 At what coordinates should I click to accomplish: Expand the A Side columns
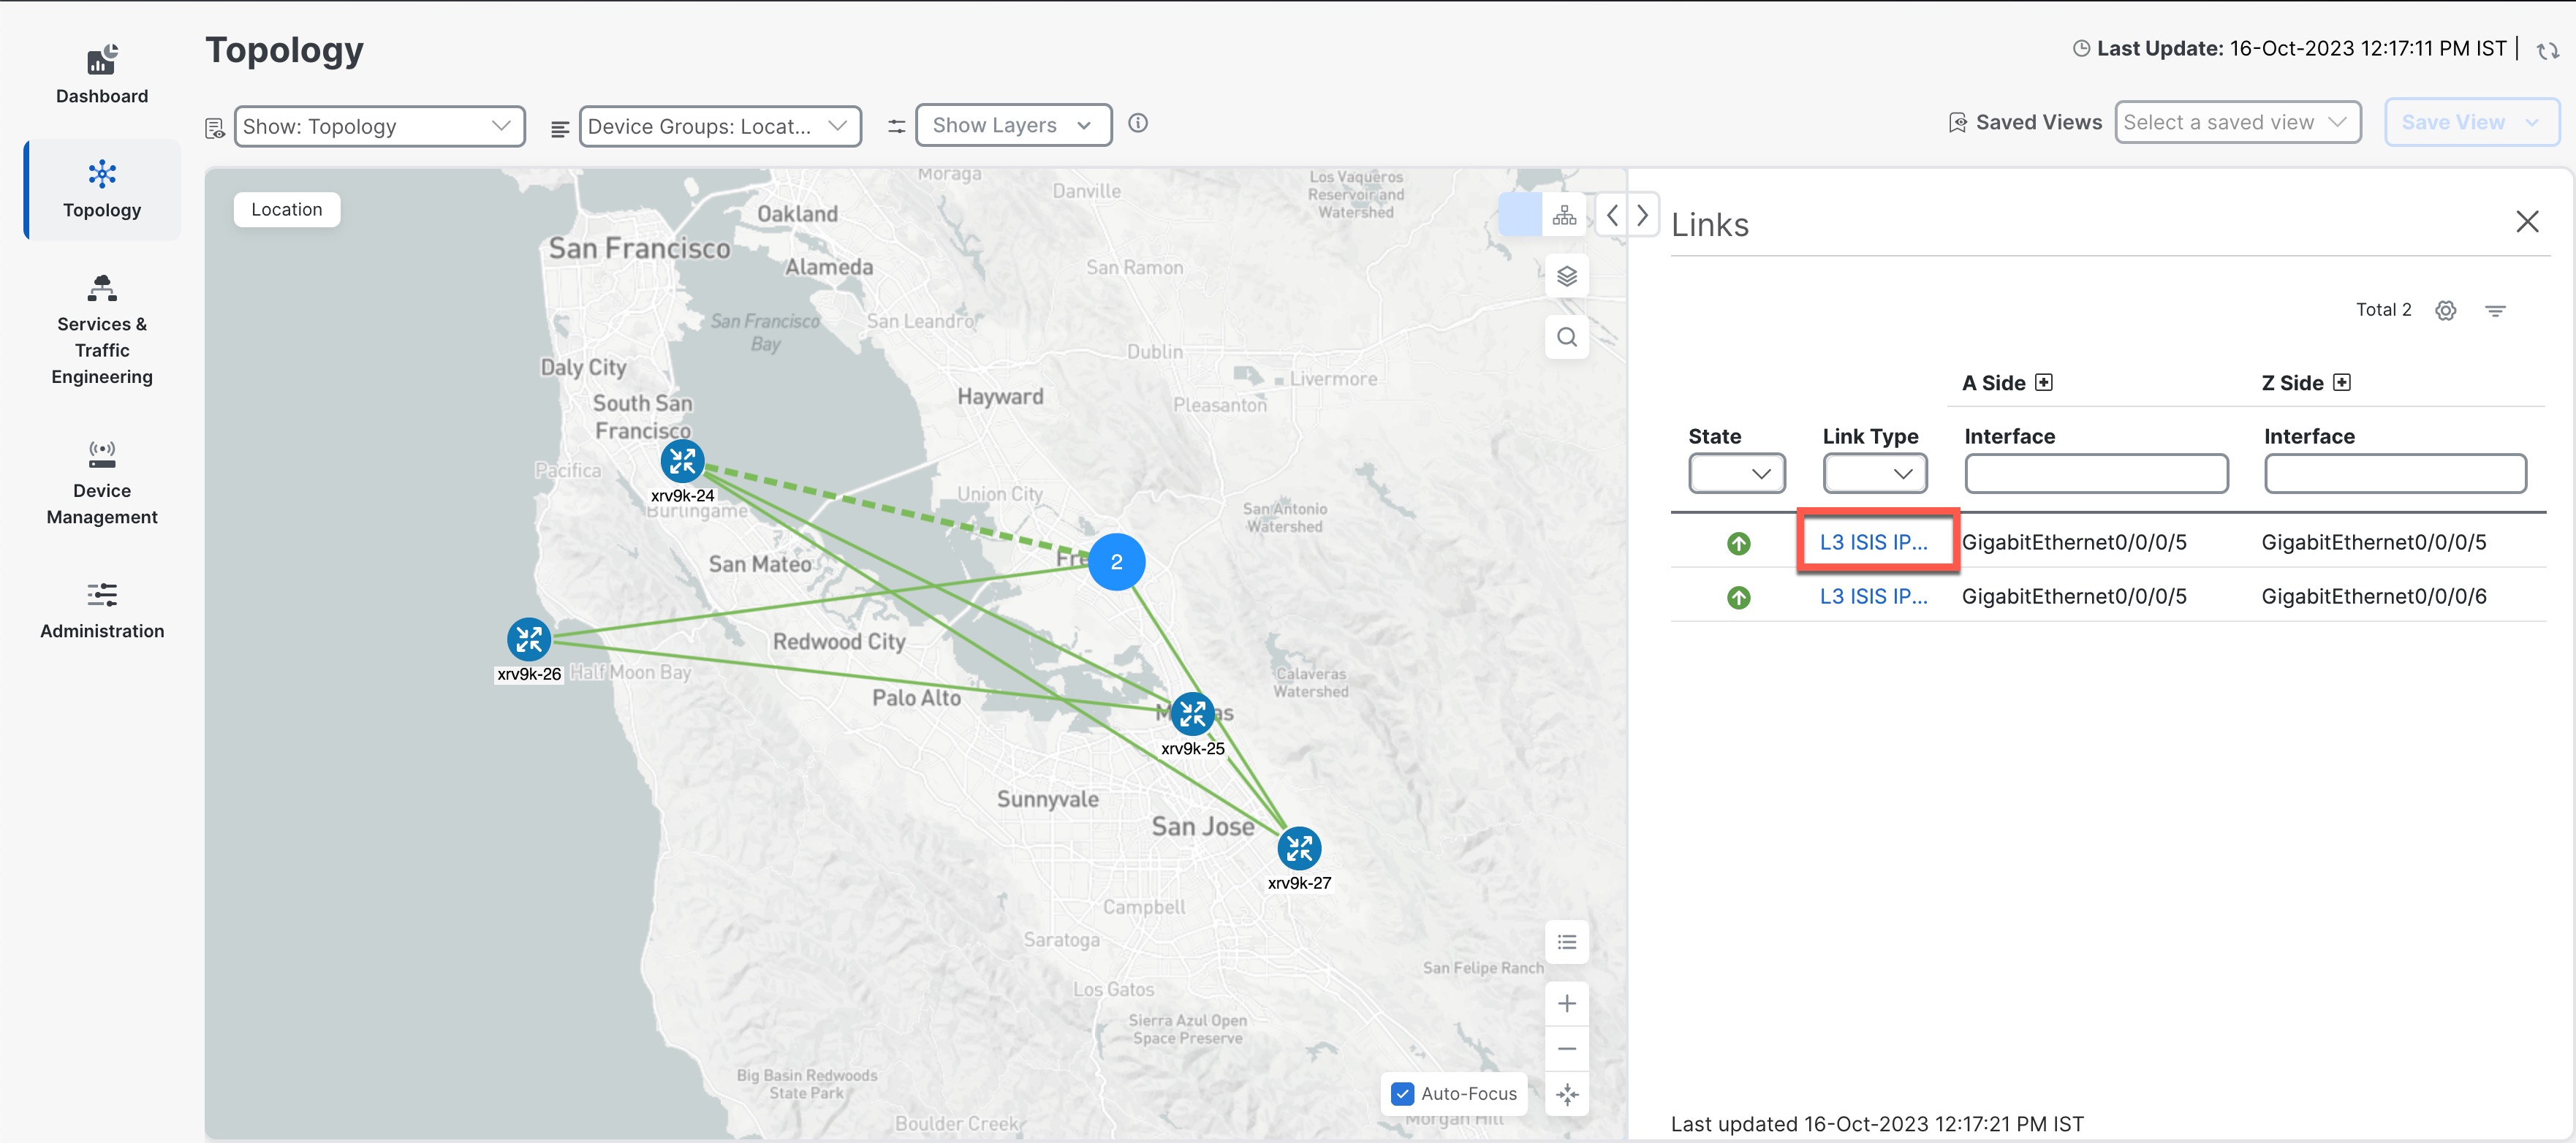(x=2044, y=382)
